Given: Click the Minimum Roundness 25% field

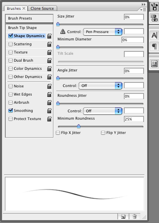Looking at the screenshot, I should click(x=134, y=119).
